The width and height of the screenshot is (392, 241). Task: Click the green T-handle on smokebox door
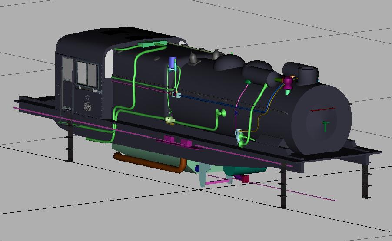click(326, 126)
